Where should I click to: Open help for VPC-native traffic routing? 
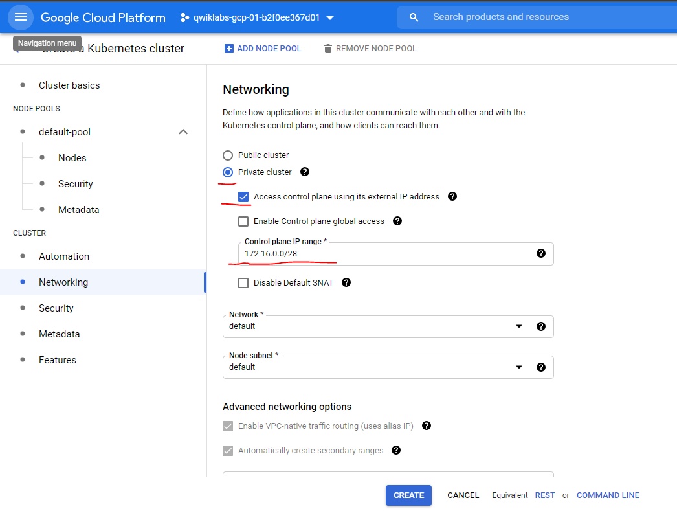[426, 426]
